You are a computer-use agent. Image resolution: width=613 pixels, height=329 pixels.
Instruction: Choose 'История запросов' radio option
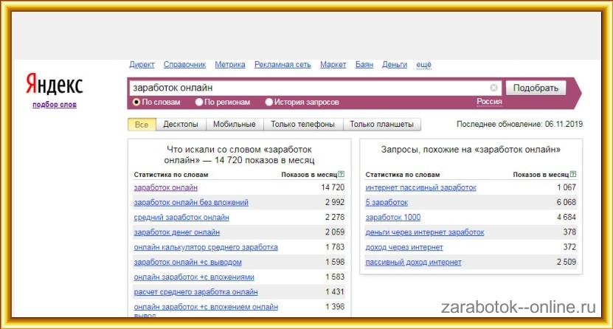click(x=269, y=102)
